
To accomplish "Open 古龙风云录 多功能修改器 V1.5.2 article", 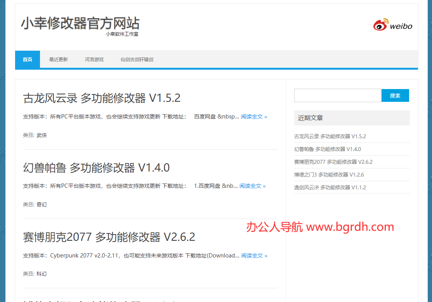I will [x=101, y=98].
